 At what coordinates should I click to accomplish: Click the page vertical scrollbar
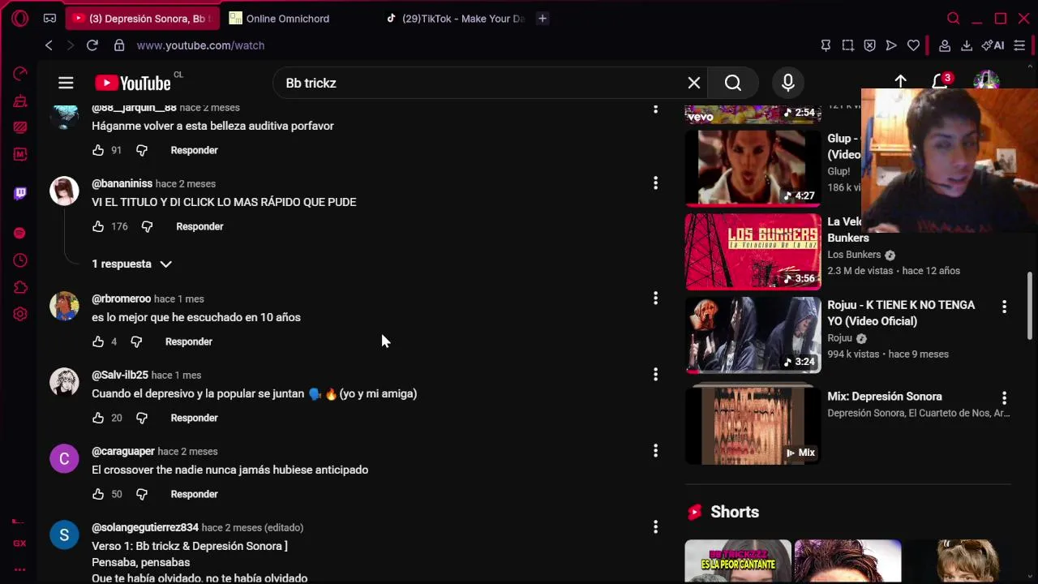coord(1031,305)
